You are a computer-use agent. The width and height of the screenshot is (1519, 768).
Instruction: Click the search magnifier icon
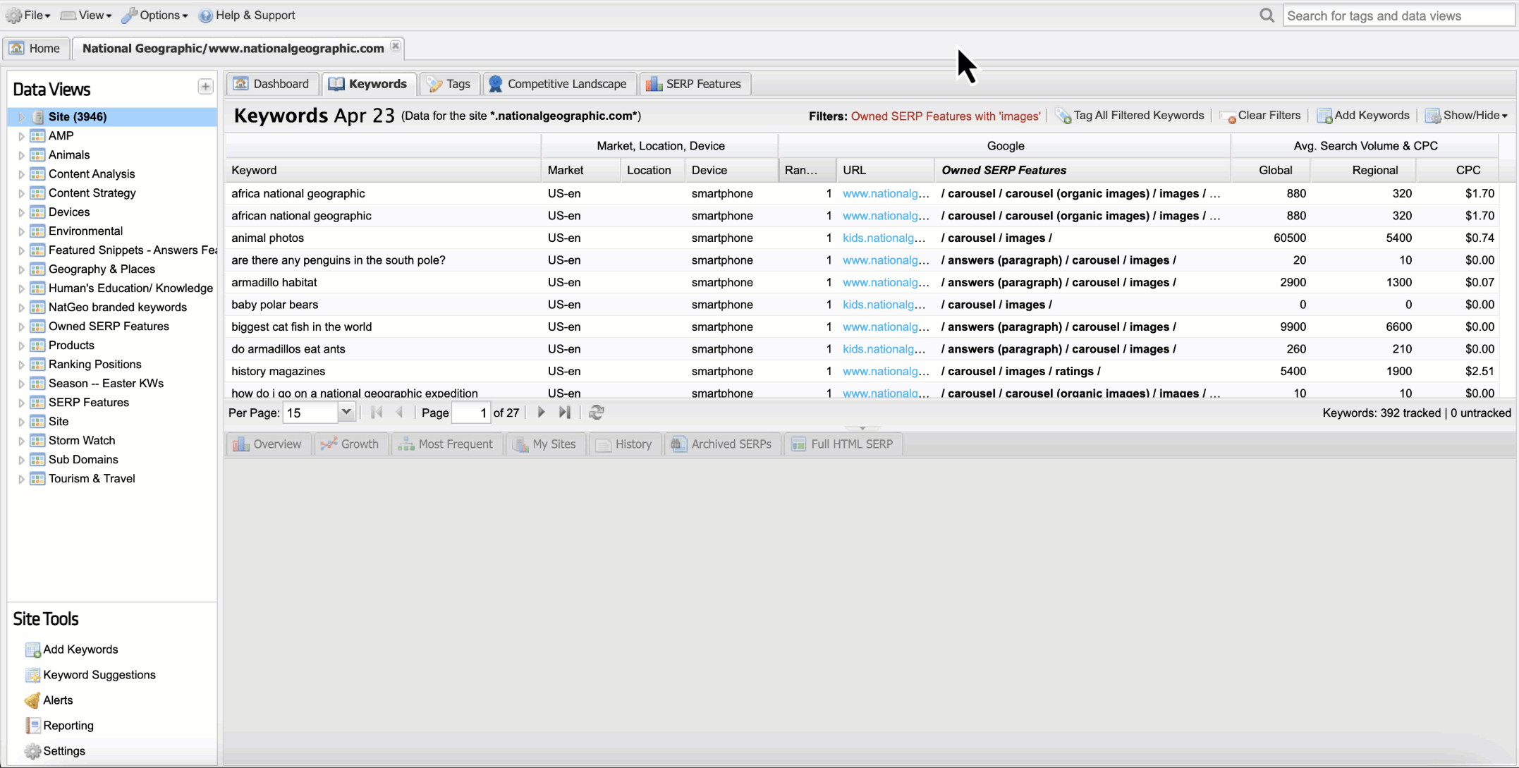(x=1267, y=15)
